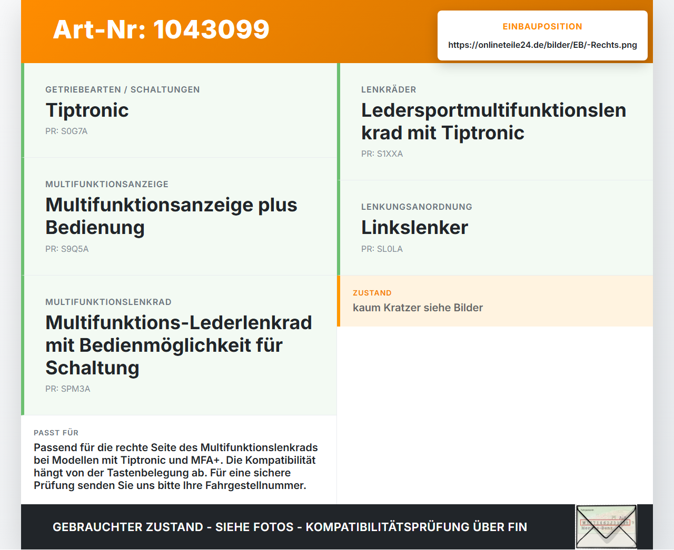Click Multifunktionsanzeige plus Bedienung title
This screenshot has height=550, width=674.
pyautogui.click(x=171, y=216)
